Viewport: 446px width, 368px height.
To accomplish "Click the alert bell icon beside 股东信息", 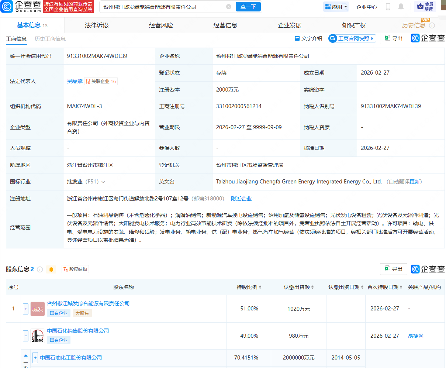I will (52, 269).
